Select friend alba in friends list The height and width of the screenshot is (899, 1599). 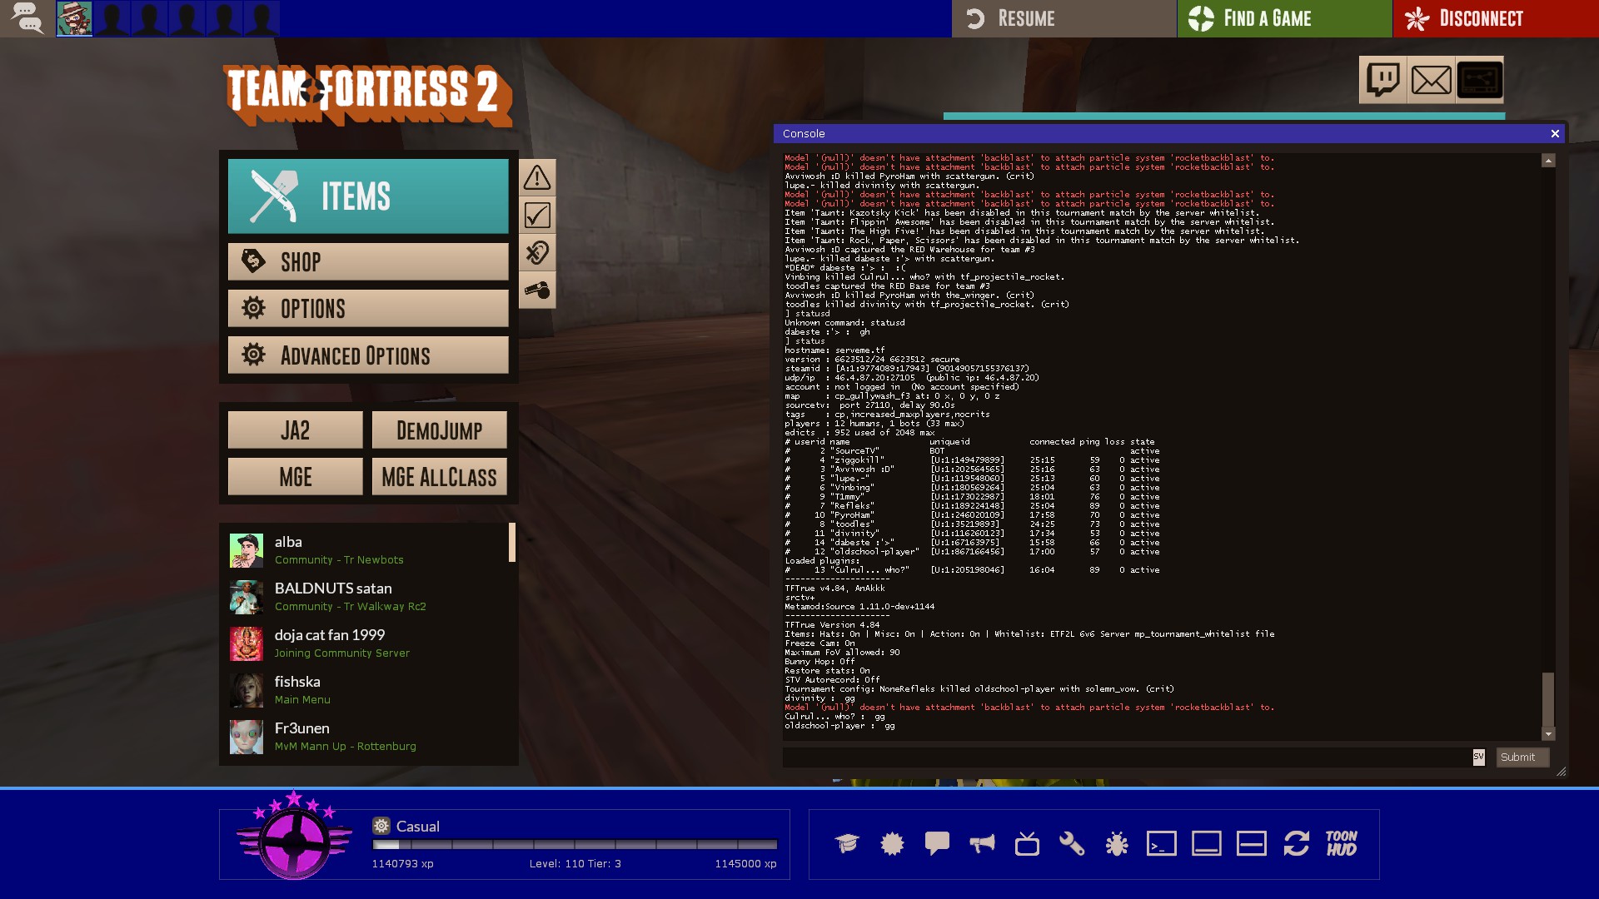366,550
